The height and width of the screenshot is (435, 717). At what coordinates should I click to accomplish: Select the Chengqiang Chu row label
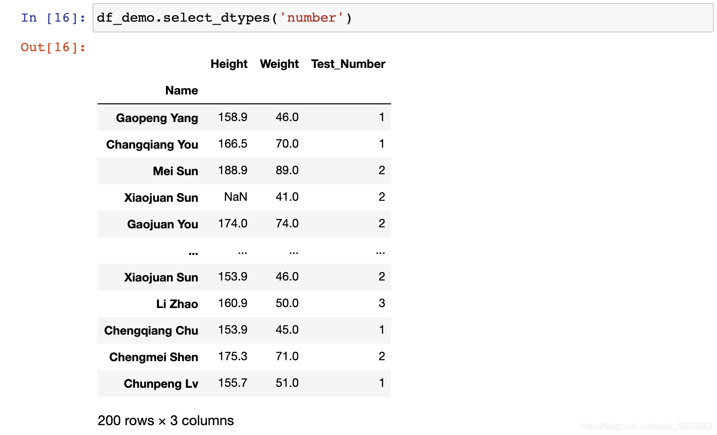click(x=151, y=331)
